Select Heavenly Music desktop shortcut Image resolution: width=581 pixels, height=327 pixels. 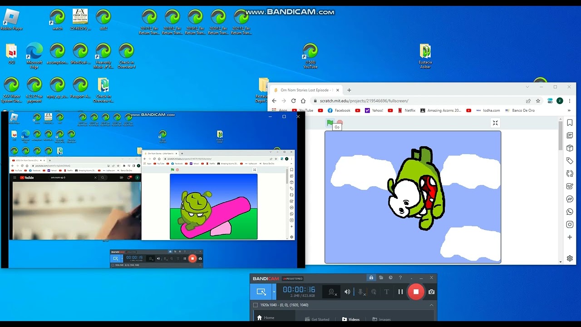(x=103, y=56)
